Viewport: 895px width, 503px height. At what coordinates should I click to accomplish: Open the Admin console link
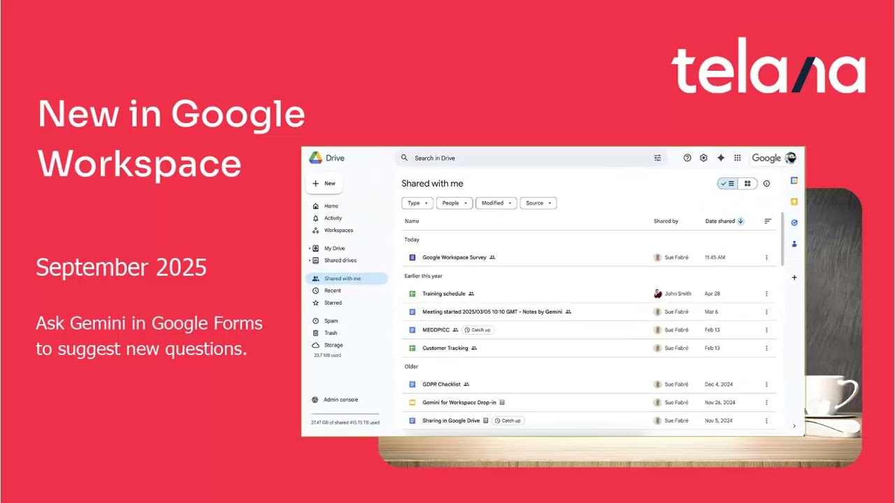pyautogui.click(x=340, y=400)
